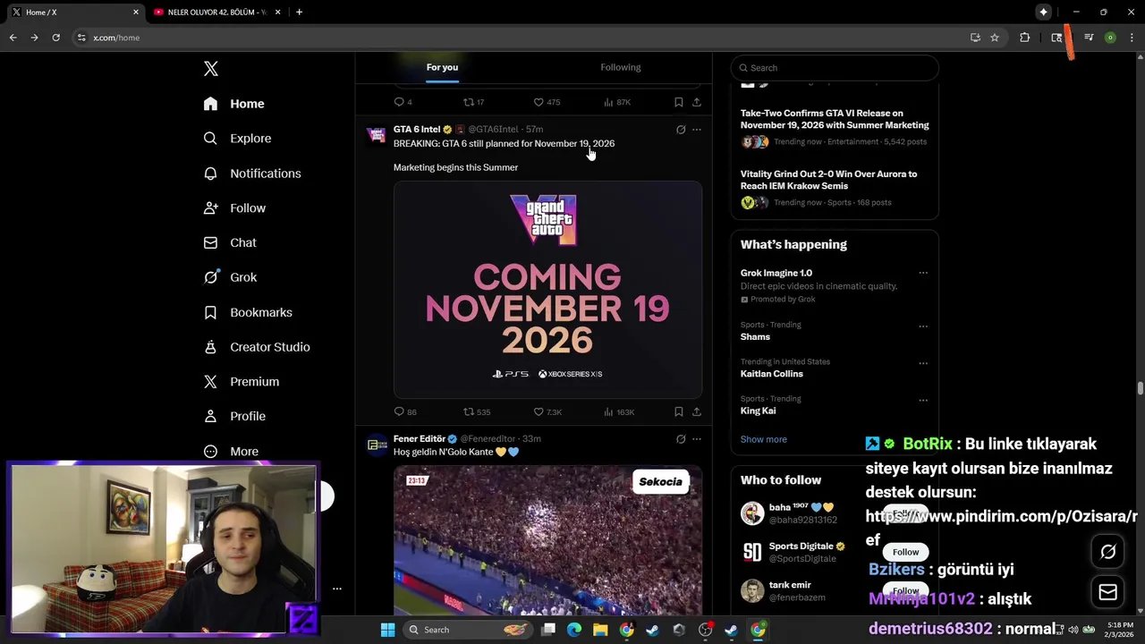
Task: Open Fener Editör profile name
Action: (x=420, y=439)
